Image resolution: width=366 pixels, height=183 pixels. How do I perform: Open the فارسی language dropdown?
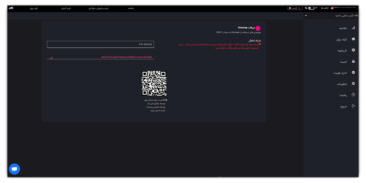[295, 8]
